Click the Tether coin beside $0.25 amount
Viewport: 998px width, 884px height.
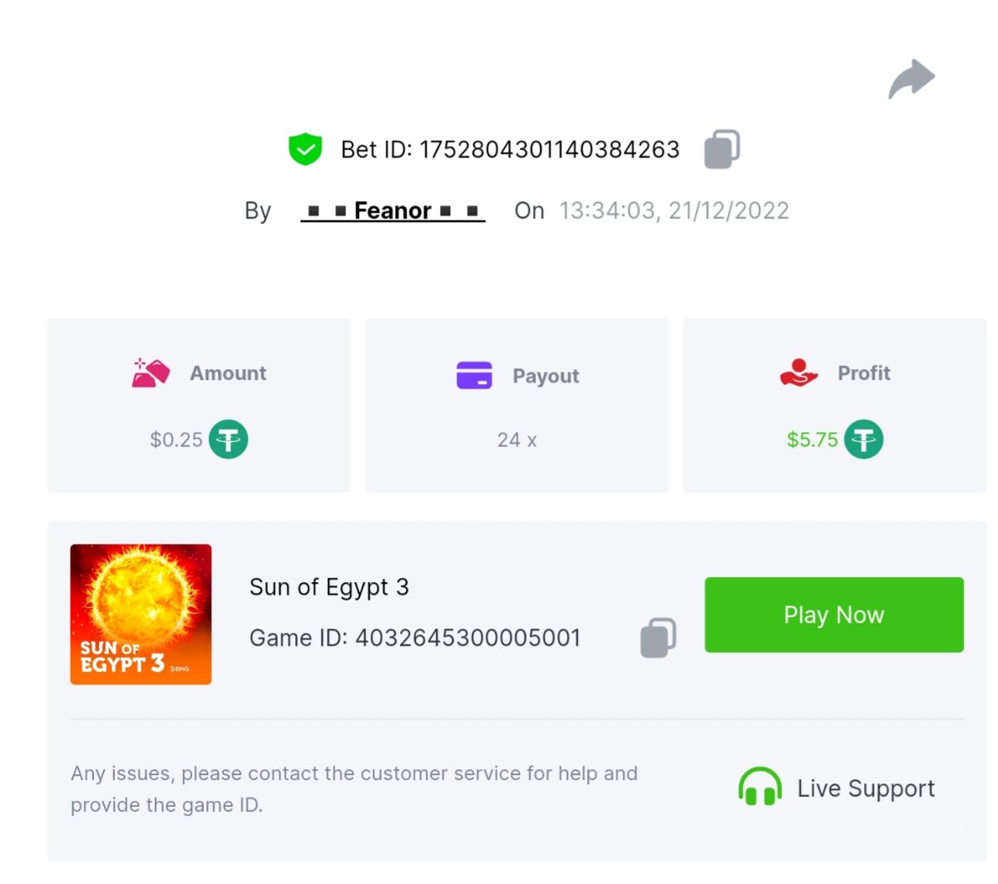click(x=229, y=439)
